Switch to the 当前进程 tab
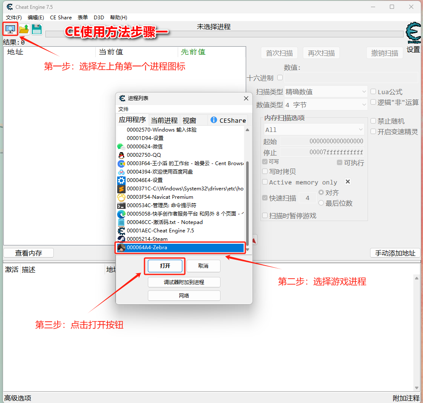This screenshot has width=423, height=403. (x=164, y=120)
